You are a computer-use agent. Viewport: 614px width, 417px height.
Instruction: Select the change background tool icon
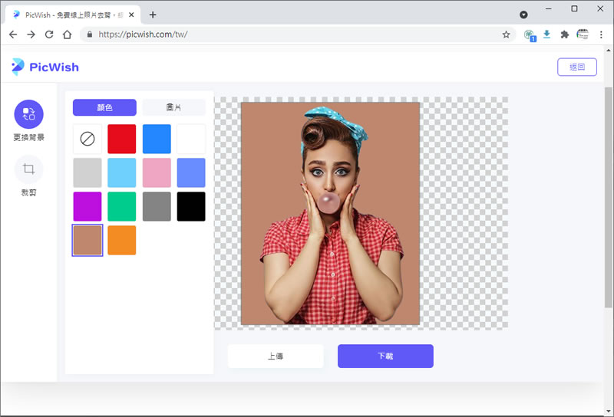[28, 114]
